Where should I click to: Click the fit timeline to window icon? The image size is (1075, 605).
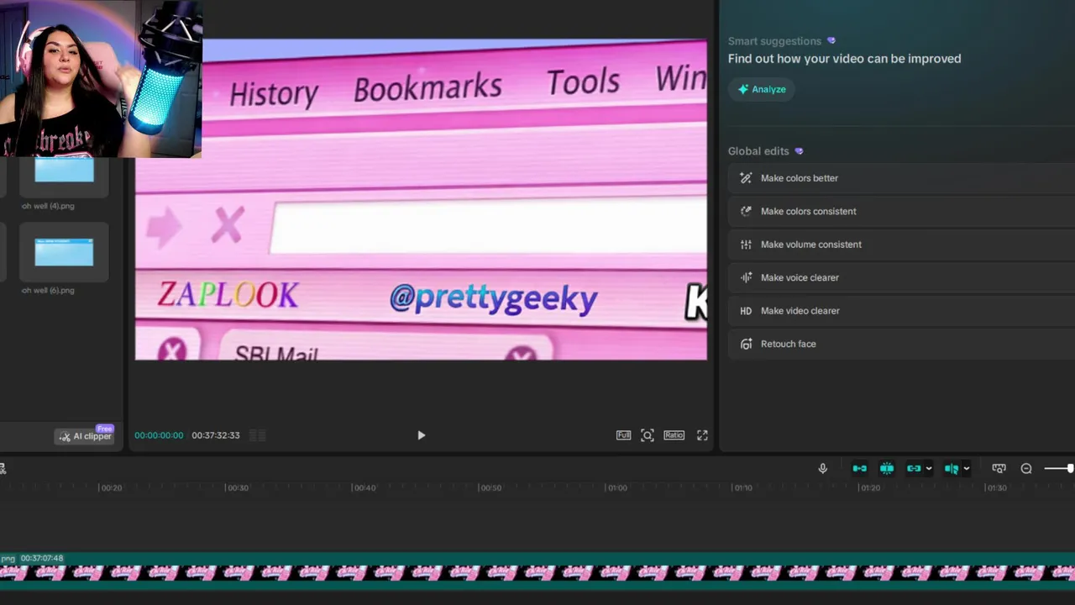tap(999, 469)
